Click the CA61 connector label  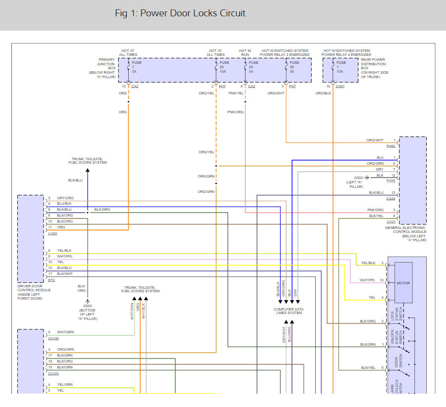(340, 87)
